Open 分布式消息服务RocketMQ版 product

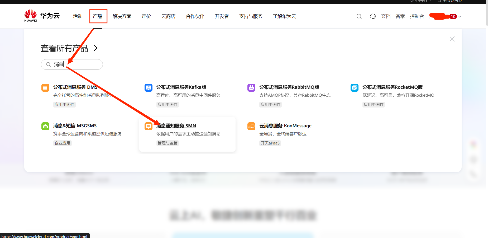tap(393, 87)
